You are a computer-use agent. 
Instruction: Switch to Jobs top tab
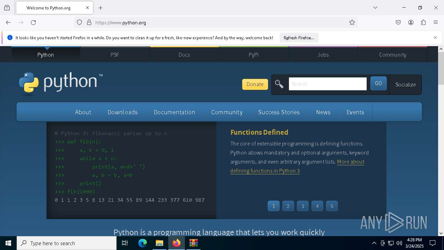click(x=323, y=55)
